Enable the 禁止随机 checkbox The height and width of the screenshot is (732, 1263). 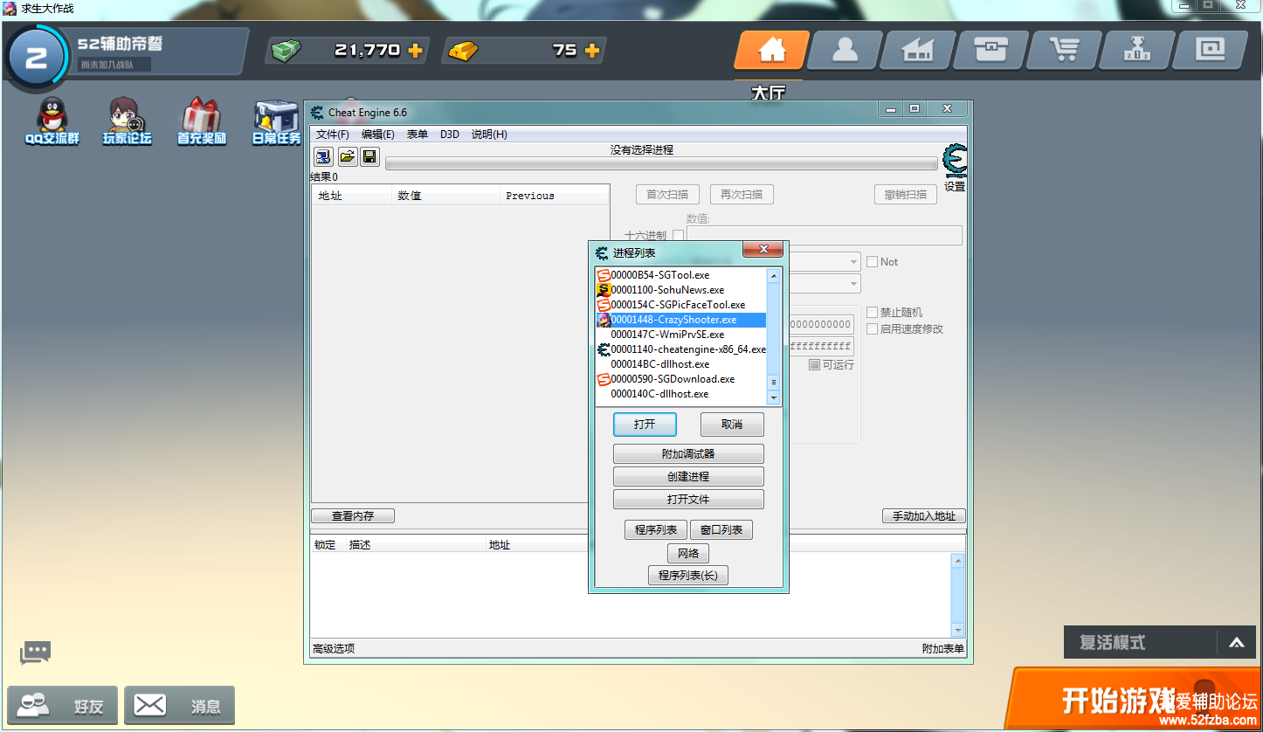[872, 312]
